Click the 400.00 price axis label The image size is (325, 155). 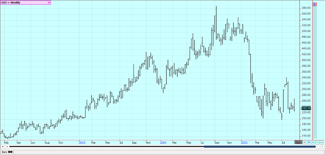(x=306, y=60)
